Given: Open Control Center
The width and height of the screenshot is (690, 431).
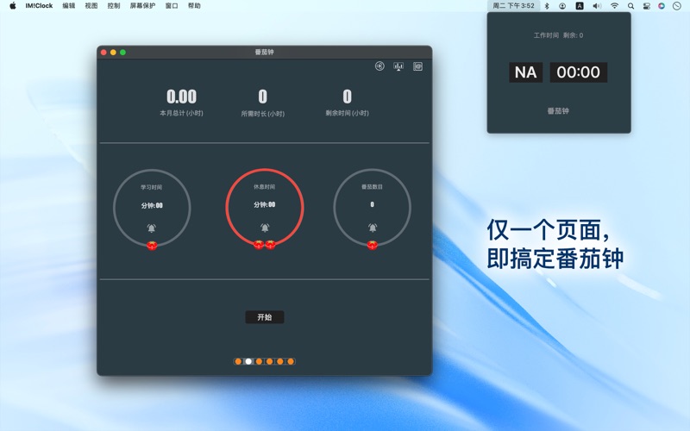Looking at the screenshot, I should (646, 6).
